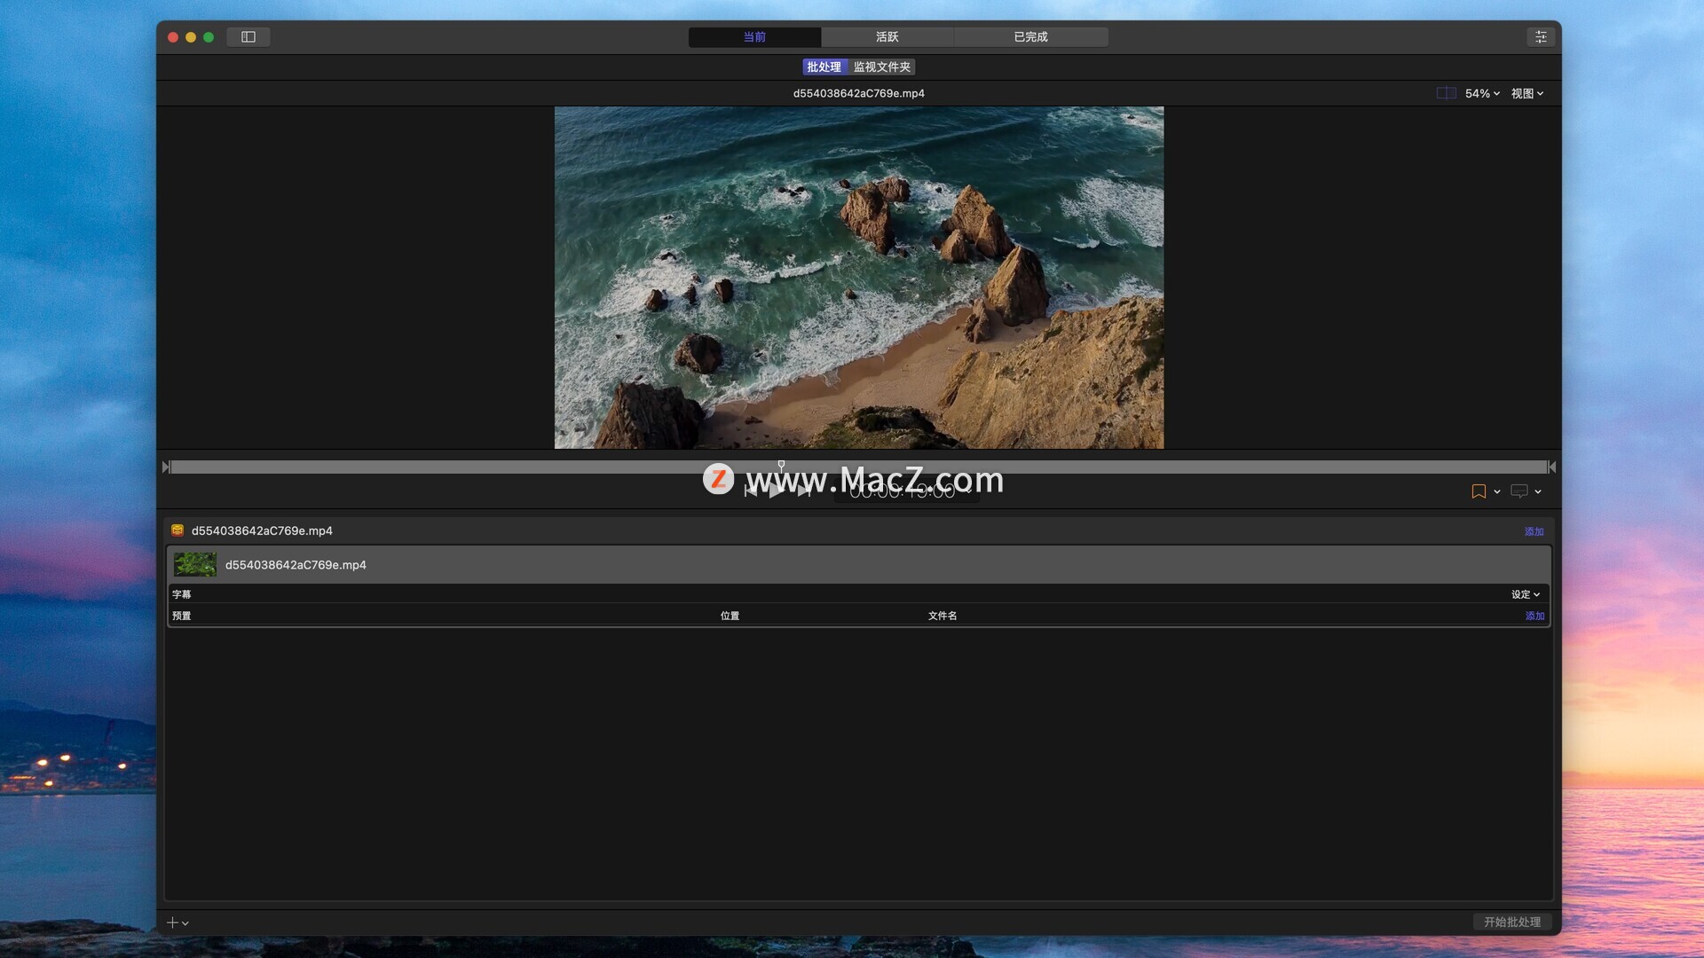Screen dimensions: 1704x958
Task: Click 添加 link in the preset row
Action: click(1534, 616)
